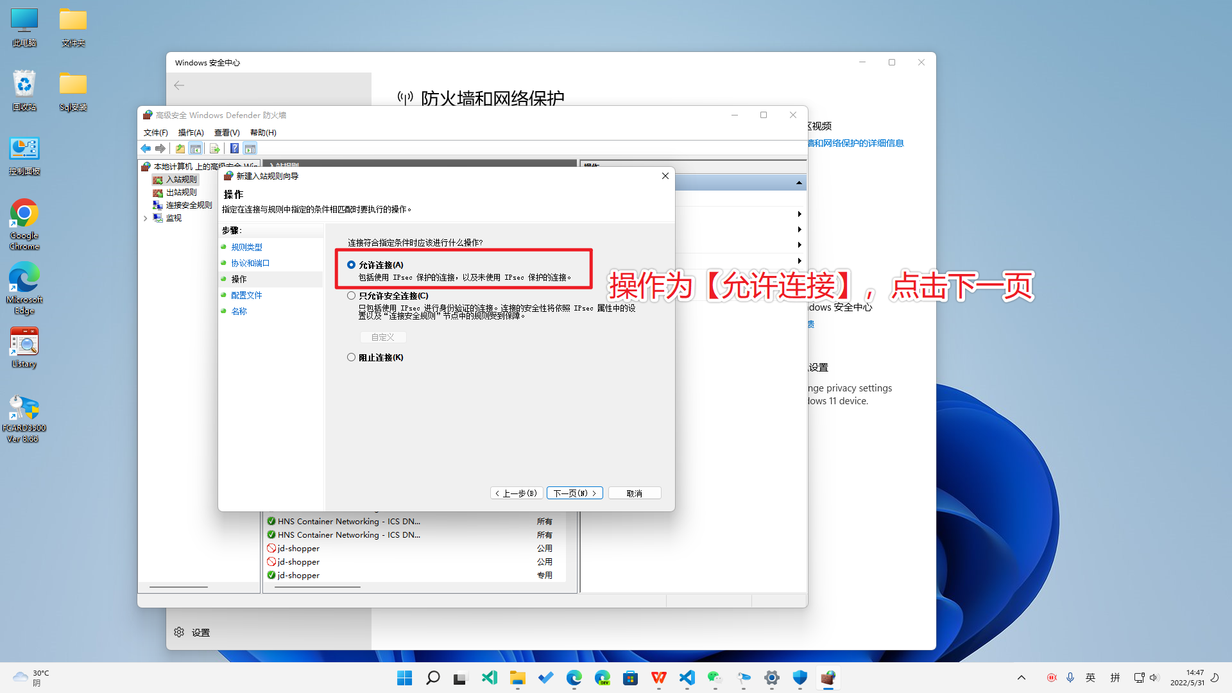Open File Explorer from the taskbar
The height and width of the screenshot is (693, 1232).
(x=518, y=678)
